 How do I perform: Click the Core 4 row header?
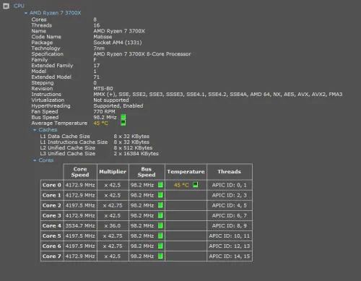tap(52, 226)
